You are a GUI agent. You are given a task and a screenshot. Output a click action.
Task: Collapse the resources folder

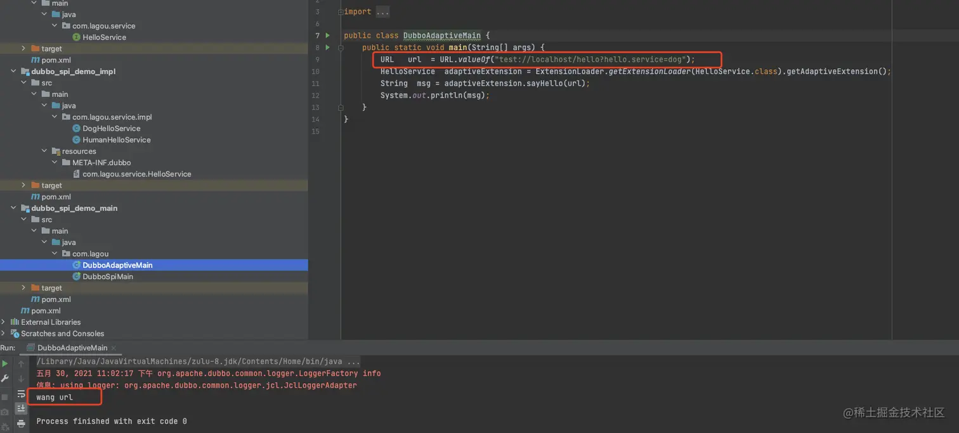coord(44,151)
